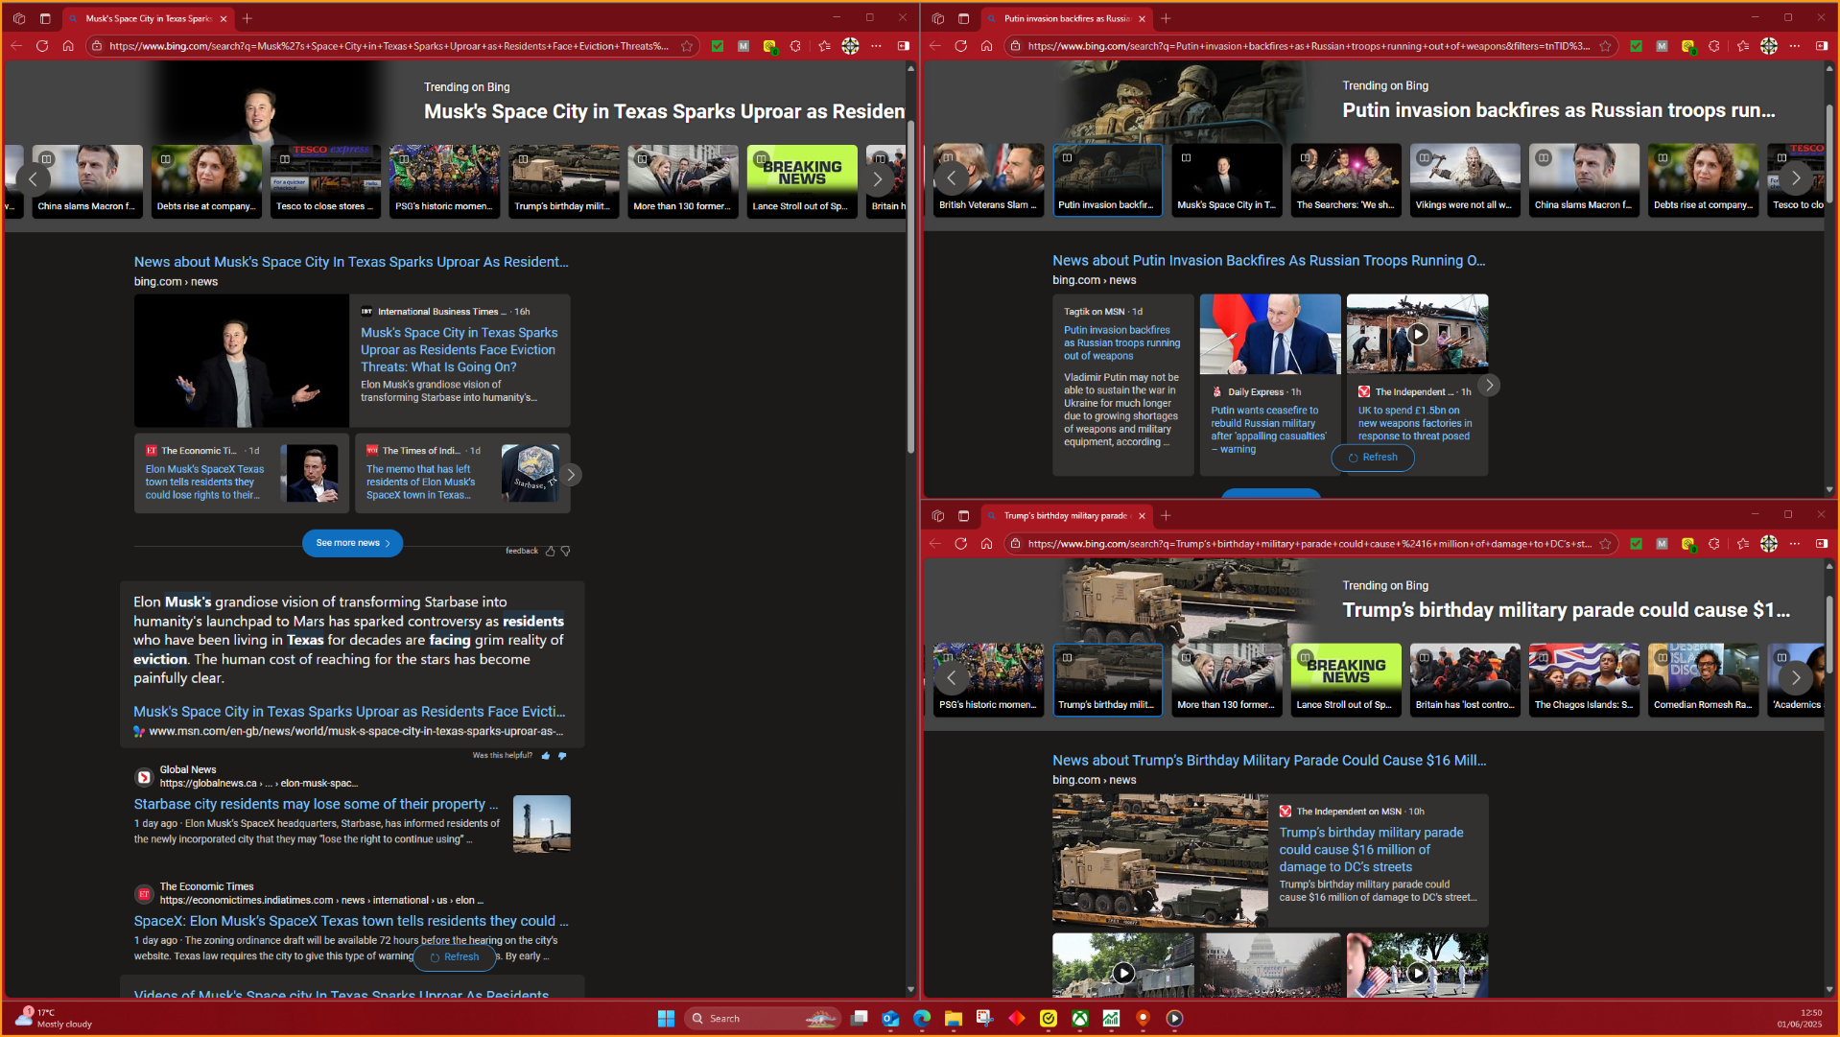This screenshot has width=1840, height=1037.
Task: Open 'Tesco to close stores' card in Musk window
Action: [x=325, y=181]
